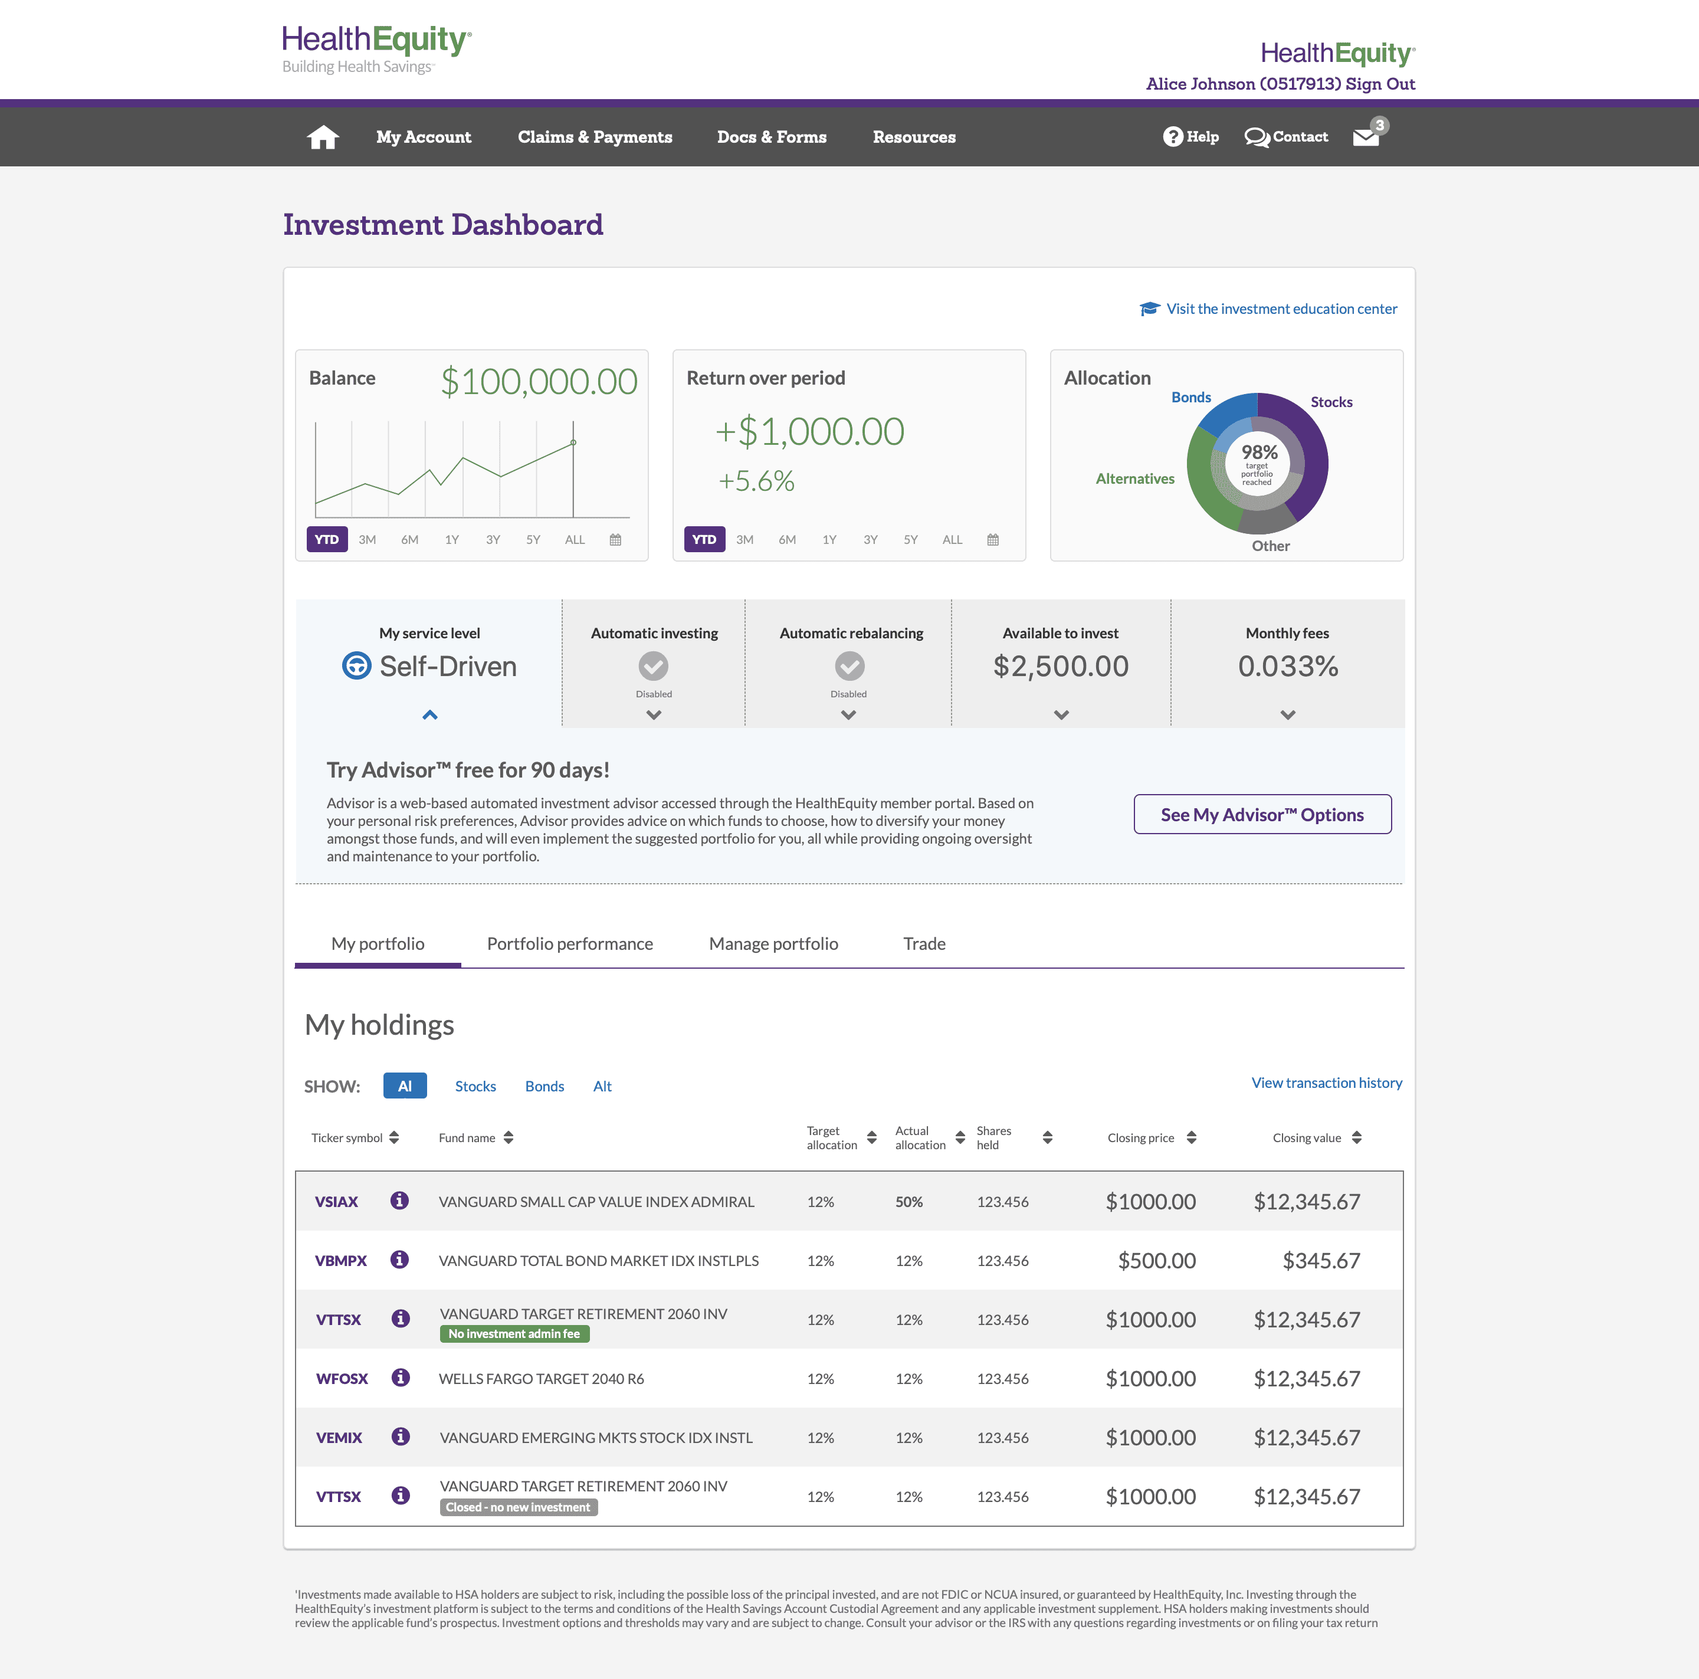Open calendar picker in Balance card
The width and height of the screenshot is (1699, 1679).
click(615, 539)
